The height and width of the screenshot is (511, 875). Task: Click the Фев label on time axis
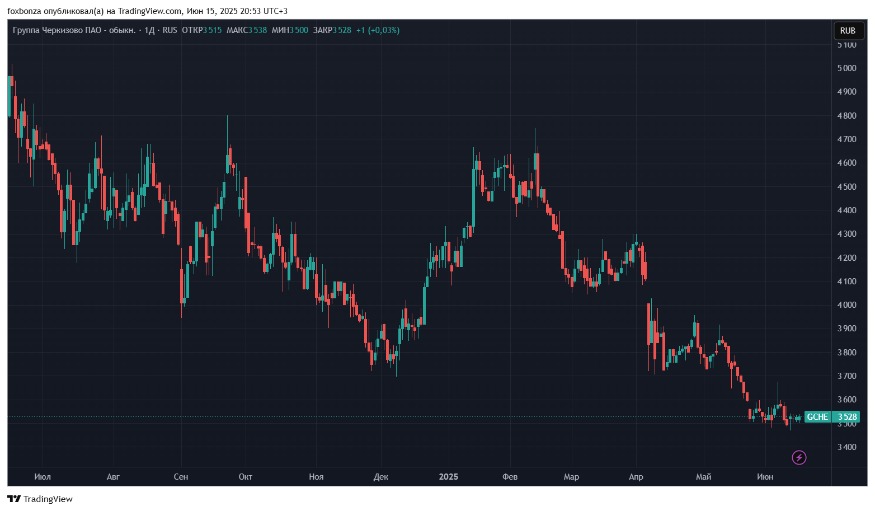click(x=510, y=477)
